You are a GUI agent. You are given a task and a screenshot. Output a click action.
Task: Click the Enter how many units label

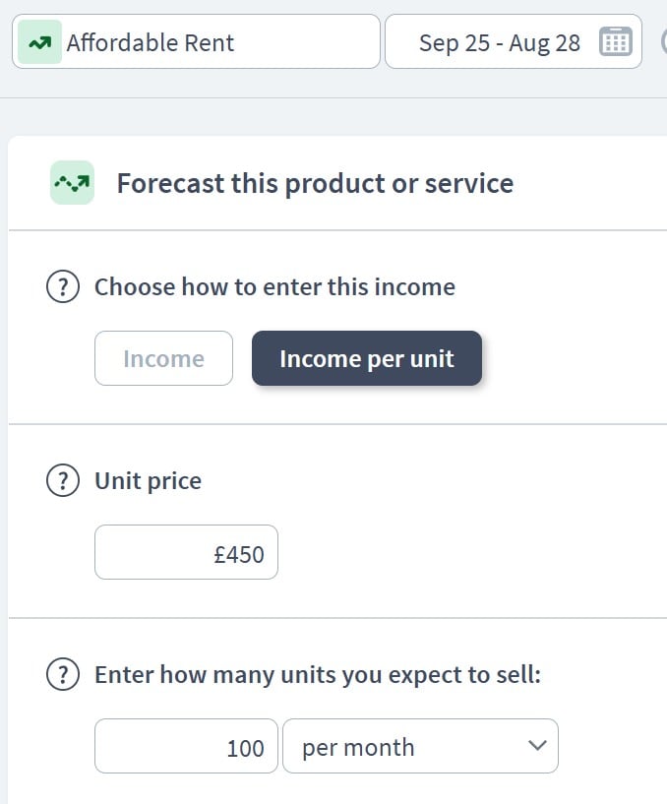point(318,675)
